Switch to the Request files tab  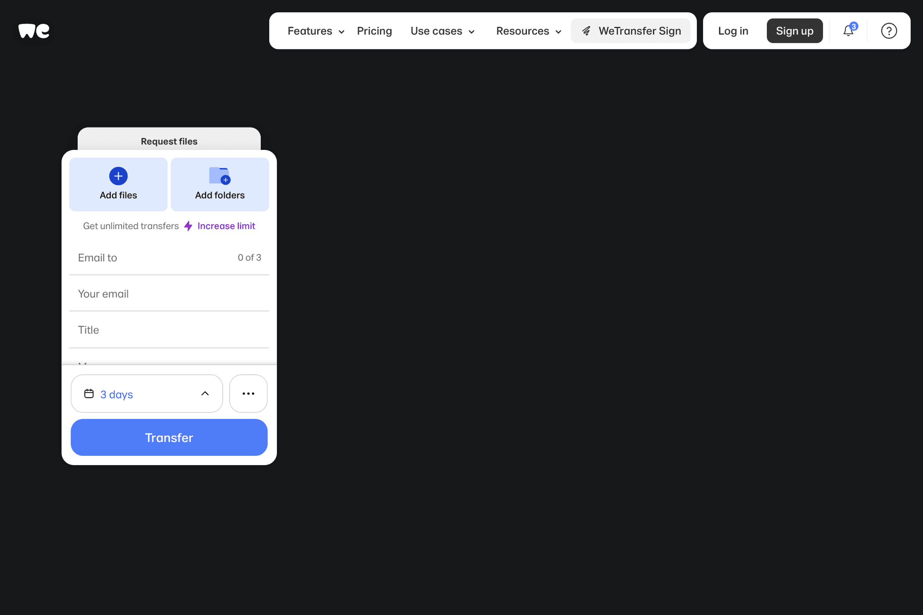[169, 139]
